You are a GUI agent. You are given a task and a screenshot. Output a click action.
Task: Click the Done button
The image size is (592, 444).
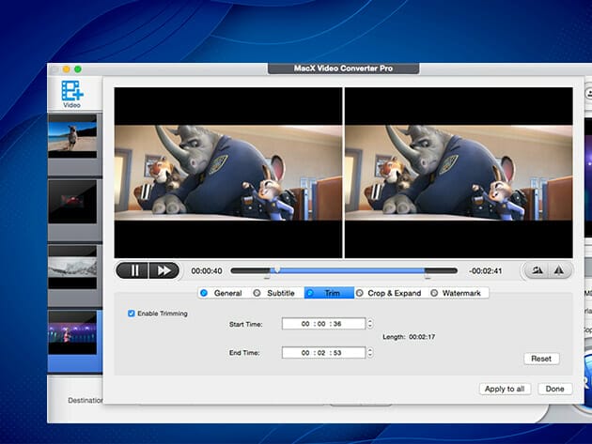click(x=554, y=389)
